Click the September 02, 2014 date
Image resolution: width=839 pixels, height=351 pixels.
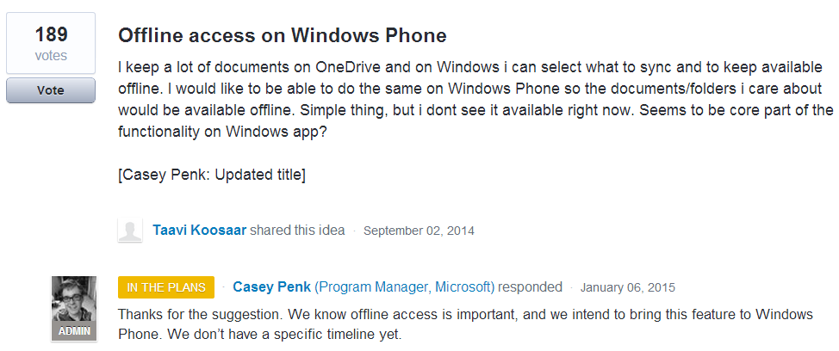pos(419,231)
